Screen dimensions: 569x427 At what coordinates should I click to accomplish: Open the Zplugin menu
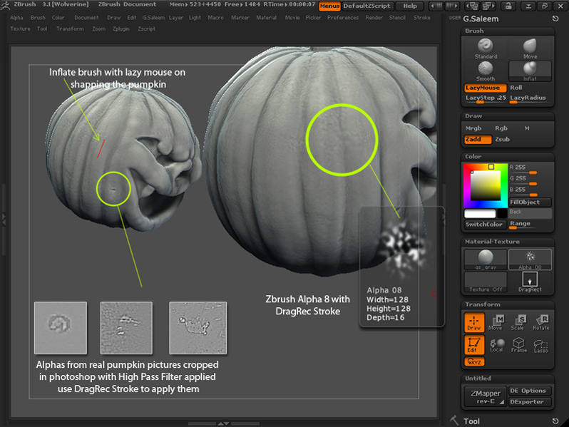click(121, 29)
